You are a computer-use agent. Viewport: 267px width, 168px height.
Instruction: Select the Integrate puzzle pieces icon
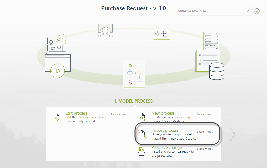pos(57,44)
